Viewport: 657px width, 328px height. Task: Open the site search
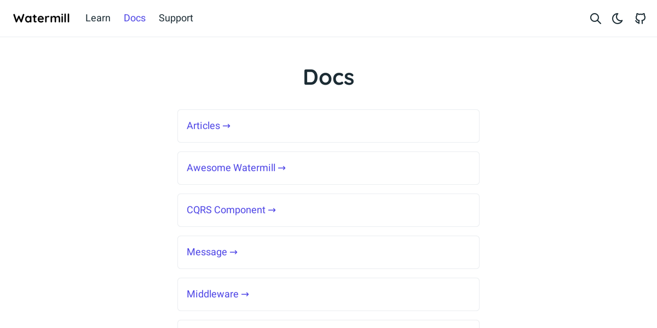pos(595,18)
